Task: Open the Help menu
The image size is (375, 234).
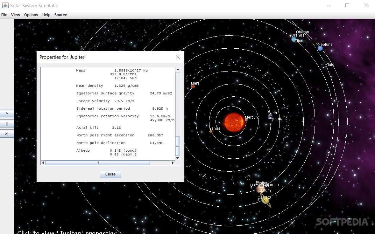Action: tap(46, 15)
